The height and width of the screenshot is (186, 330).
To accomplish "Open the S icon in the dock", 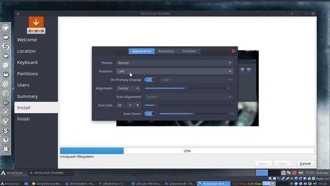I will [6, 131].
